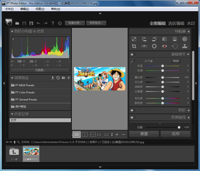Select the spot healing circle tool

(x=175, y=46)
